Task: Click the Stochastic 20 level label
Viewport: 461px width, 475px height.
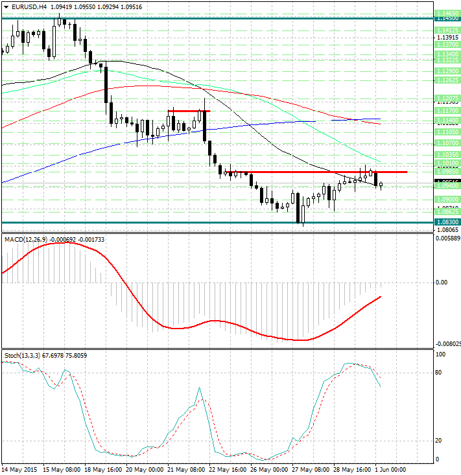Action: point(439,441)
